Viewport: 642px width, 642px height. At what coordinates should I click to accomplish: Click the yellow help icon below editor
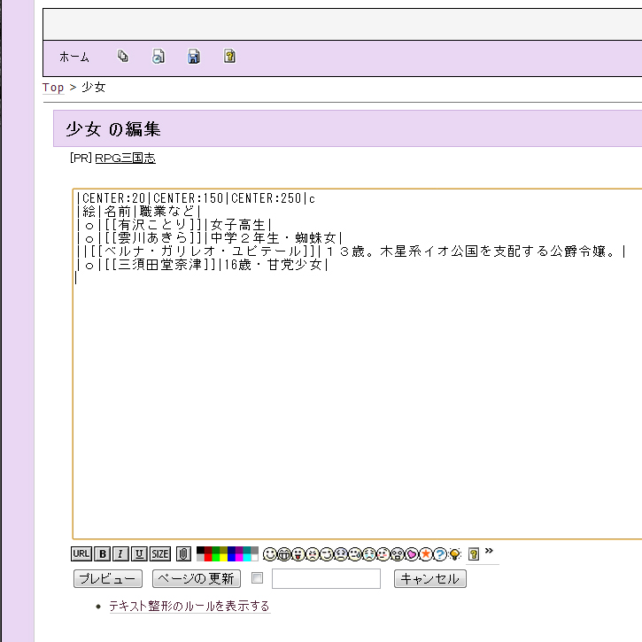(x=474, y=554)
